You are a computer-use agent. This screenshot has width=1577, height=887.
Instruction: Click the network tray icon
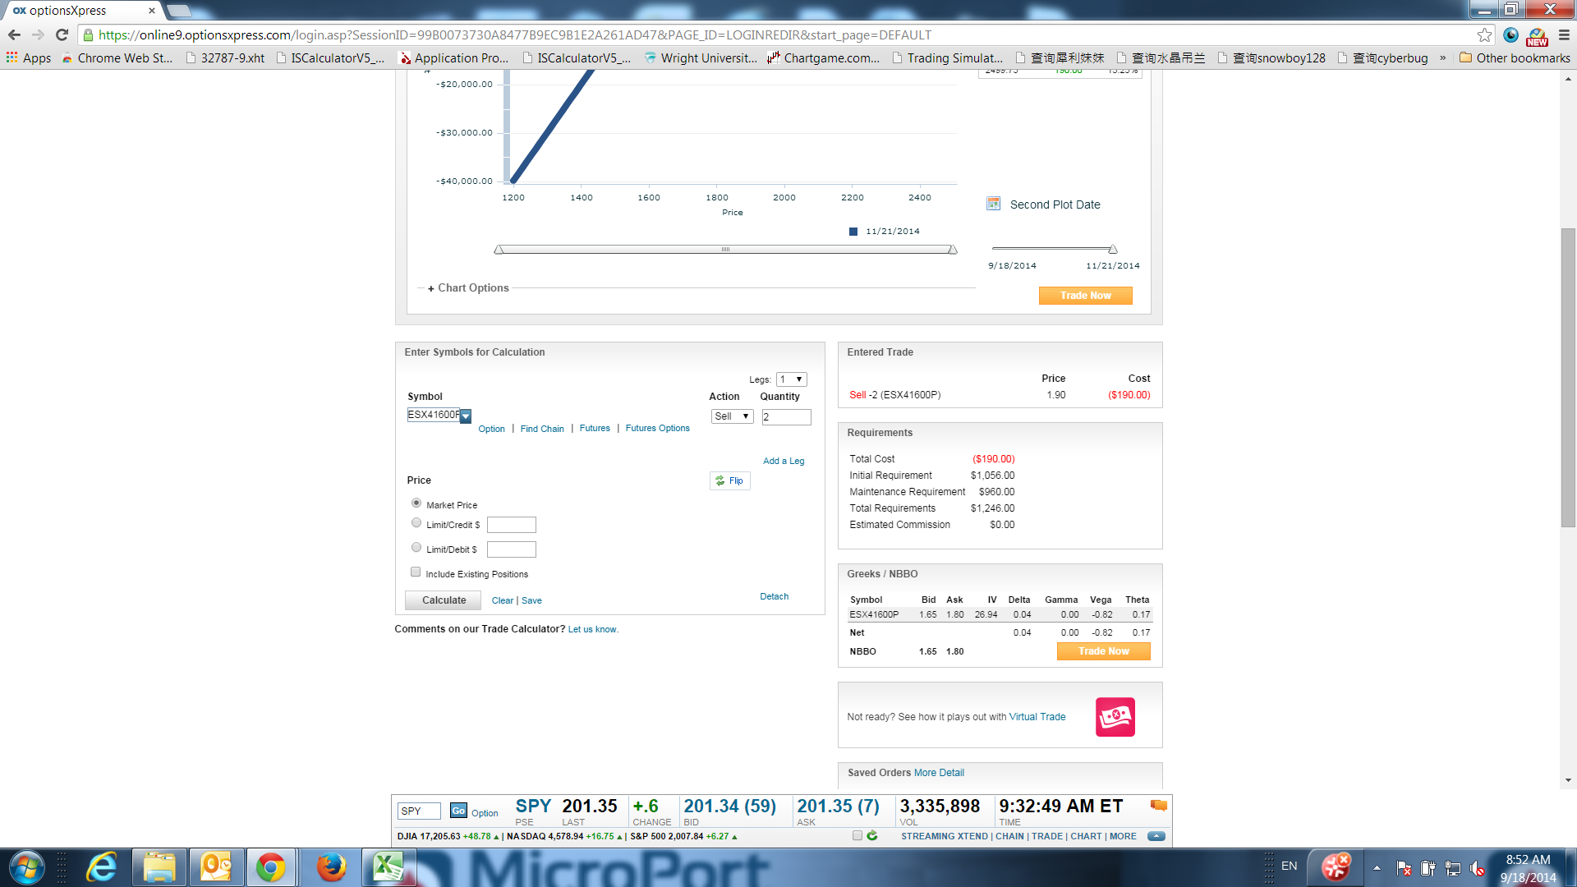pos(1453,868)
